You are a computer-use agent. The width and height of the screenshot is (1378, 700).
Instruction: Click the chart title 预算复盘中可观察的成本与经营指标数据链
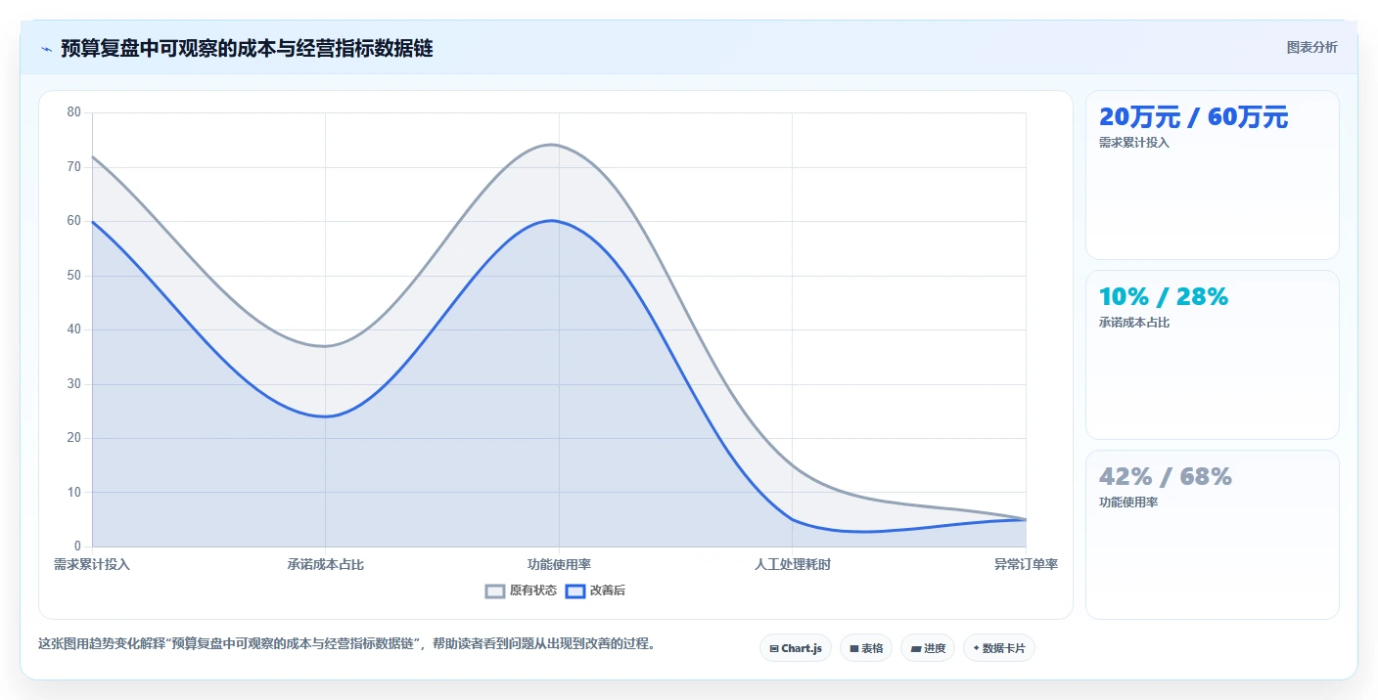[x=247, y=49]
